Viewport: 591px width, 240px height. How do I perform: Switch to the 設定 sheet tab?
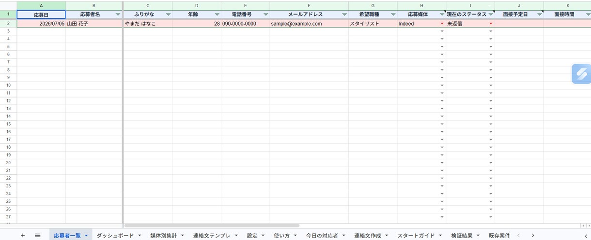(x=252, y=236)
